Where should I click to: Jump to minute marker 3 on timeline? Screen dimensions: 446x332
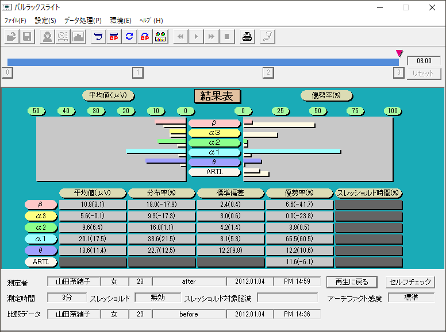pos(399,73)
